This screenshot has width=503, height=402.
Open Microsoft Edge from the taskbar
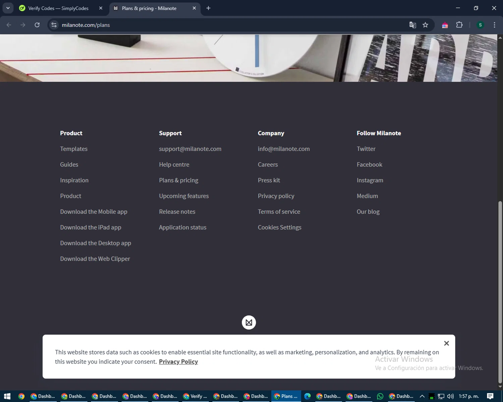(308, 396)
